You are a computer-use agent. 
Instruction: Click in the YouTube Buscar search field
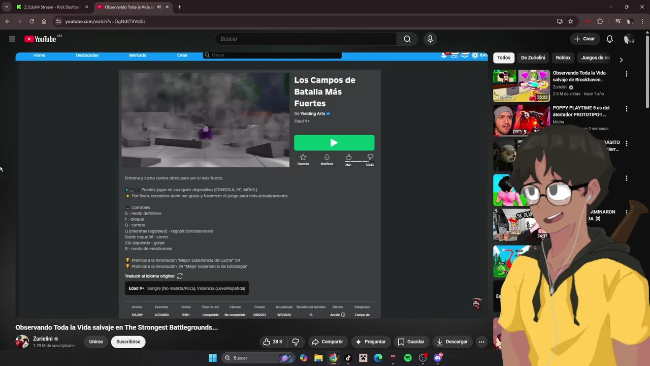(x=306, y=39)
